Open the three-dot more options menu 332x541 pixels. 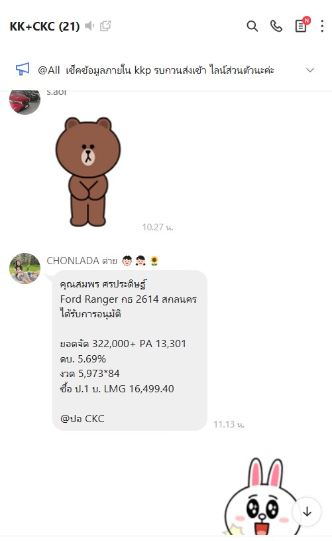click(x=322, y=27)
